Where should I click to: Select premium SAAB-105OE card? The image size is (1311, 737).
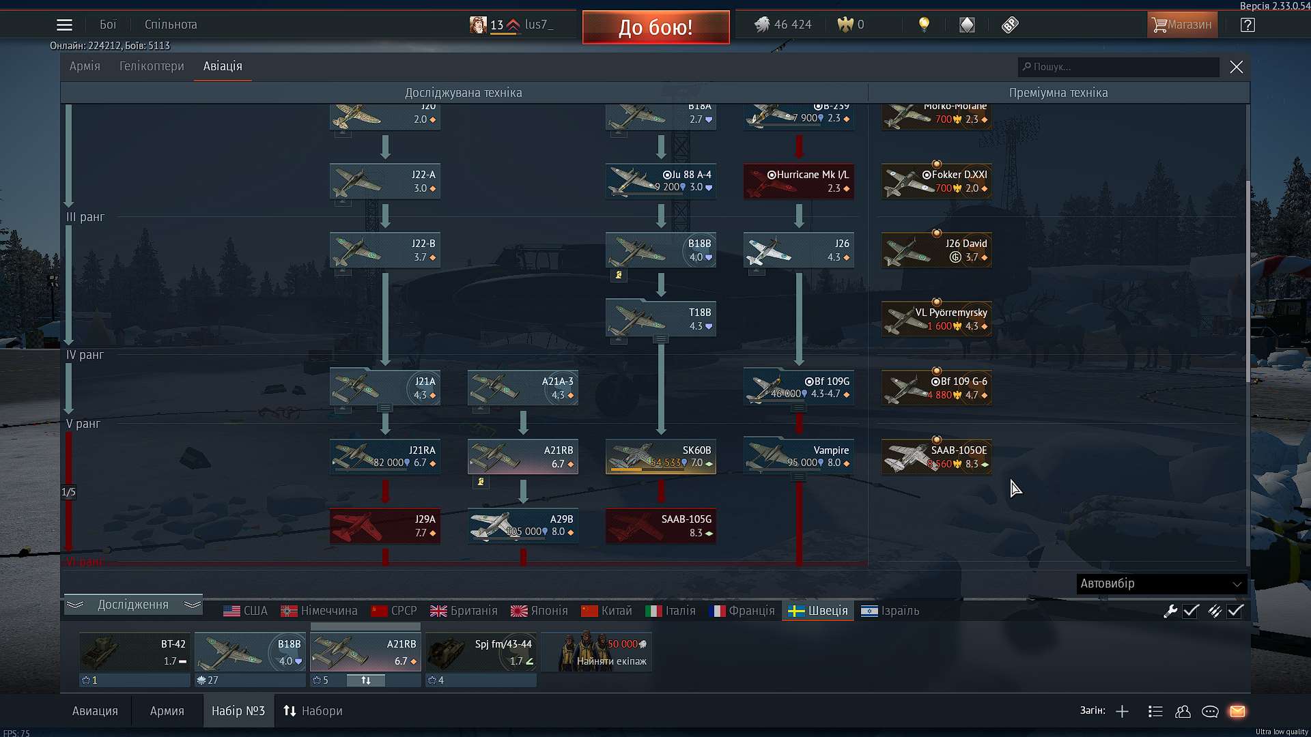click(937, 457)
